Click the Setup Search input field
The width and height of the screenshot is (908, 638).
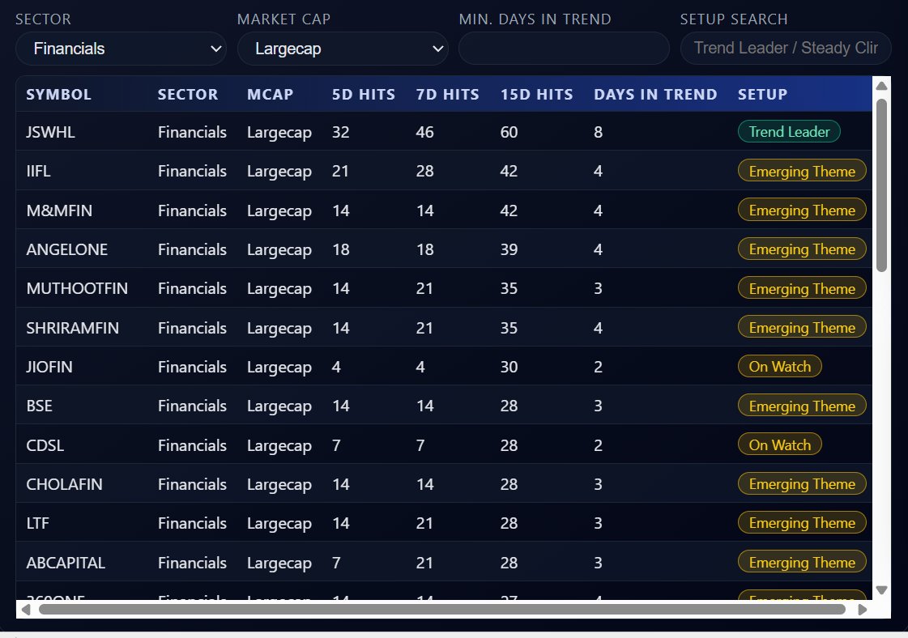786,49
